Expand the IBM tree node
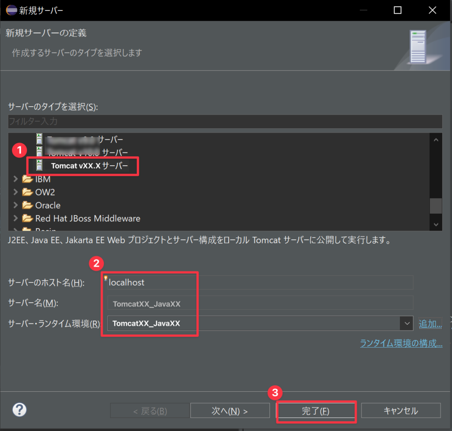This screenshot has height=431, width=452. pos(16,179)
